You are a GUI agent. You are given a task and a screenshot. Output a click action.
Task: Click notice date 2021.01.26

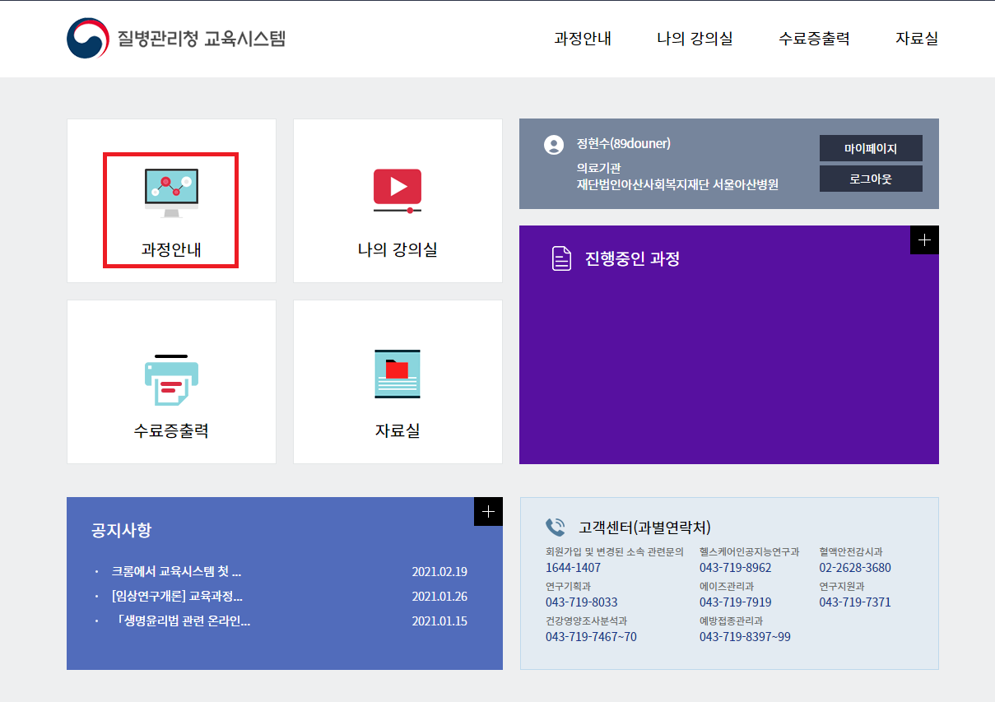click(x=439, y=597)
